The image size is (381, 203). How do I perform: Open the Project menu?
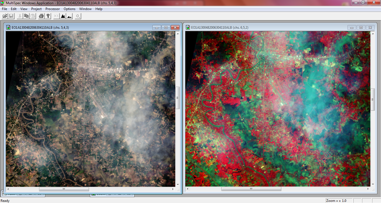[36, 9]
